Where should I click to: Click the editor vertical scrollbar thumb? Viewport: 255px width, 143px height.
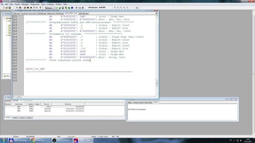(x=157, y=83)
